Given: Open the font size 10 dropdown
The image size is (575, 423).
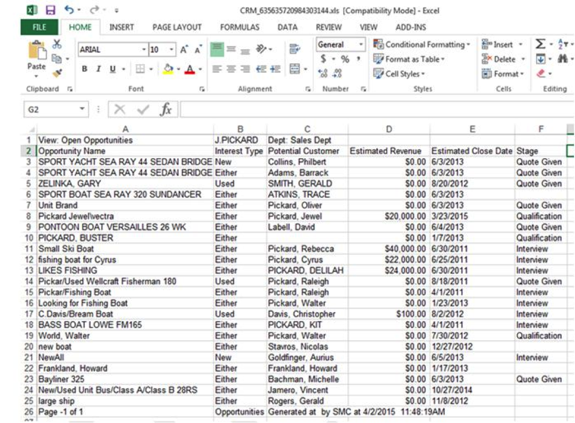Looking at the screenshot, I should [x=171, y=50].
